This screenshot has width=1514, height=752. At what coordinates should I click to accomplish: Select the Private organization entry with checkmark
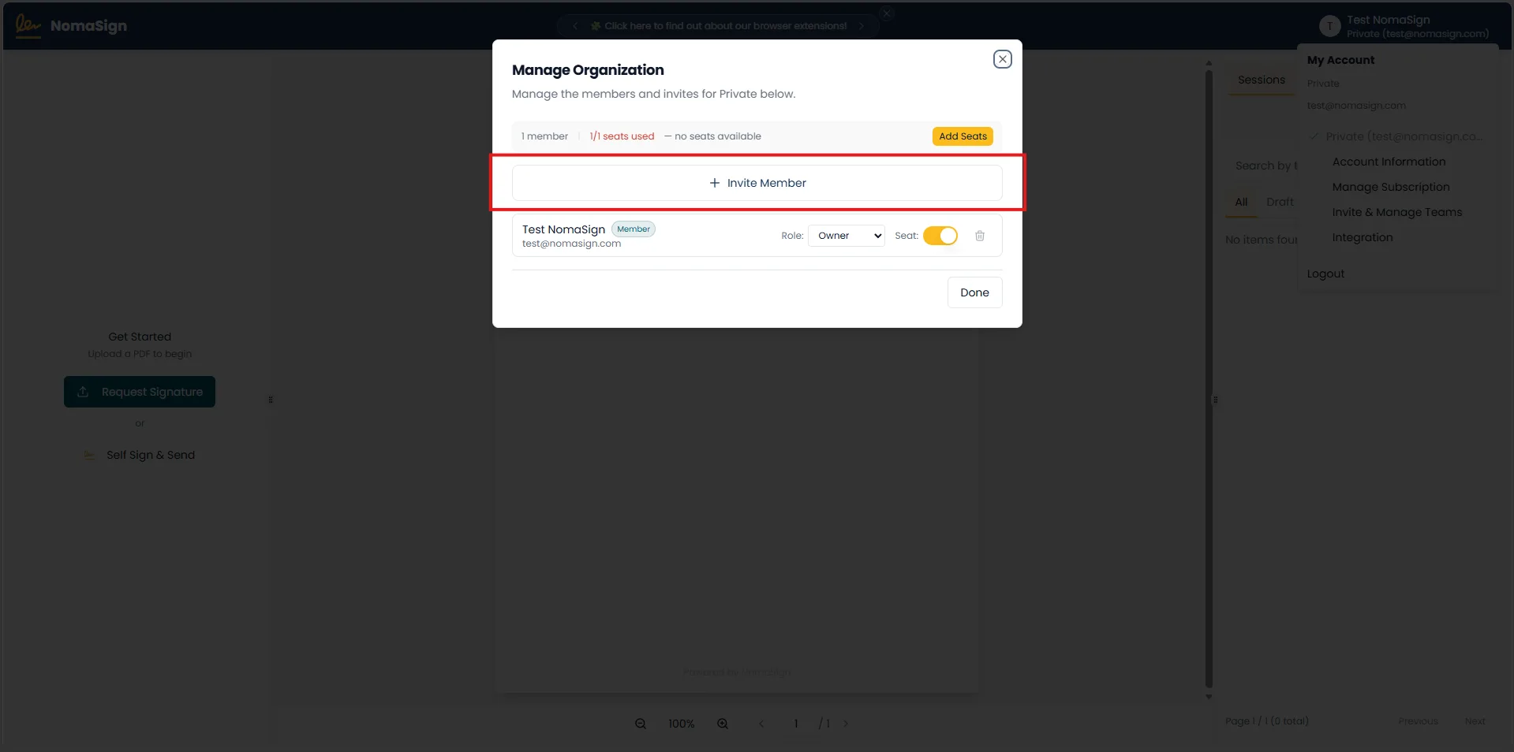click(x=1396, y=136)
